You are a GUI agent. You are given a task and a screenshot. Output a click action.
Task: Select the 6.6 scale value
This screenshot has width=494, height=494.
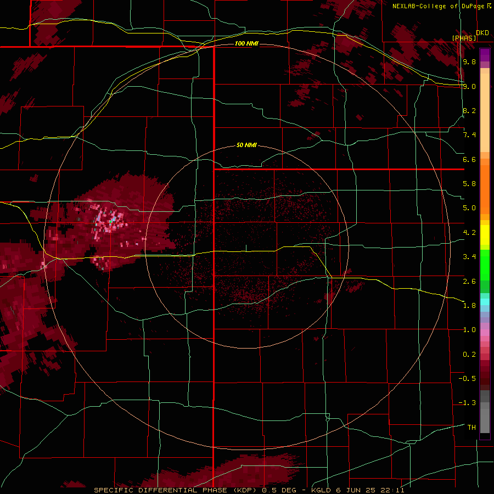pyautogui.click(x=469, y=159)
